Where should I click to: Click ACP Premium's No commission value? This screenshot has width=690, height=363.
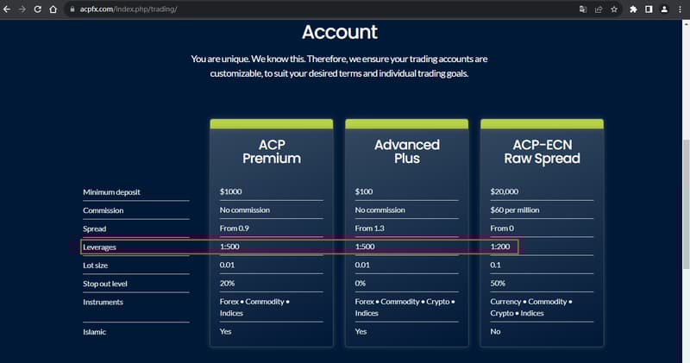245,210
